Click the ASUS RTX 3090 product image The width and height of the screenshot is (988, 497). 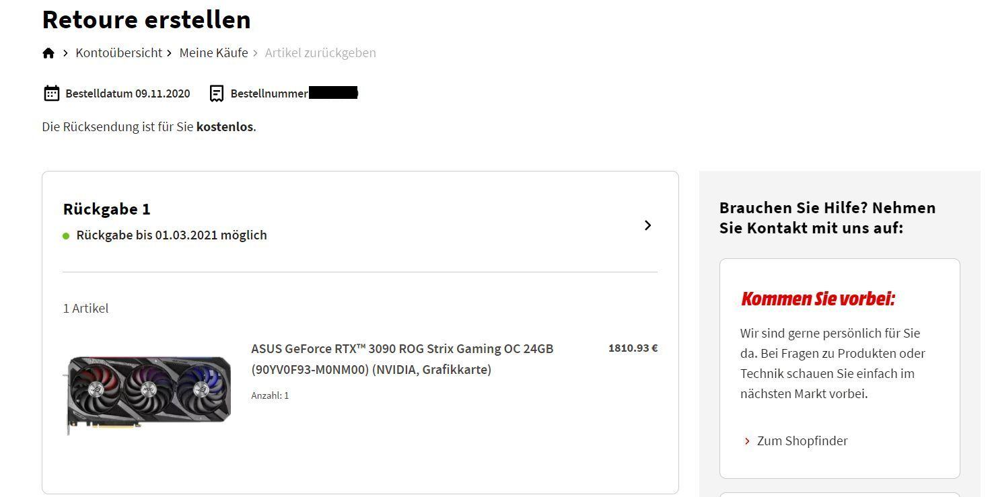[x=148, y=394]
